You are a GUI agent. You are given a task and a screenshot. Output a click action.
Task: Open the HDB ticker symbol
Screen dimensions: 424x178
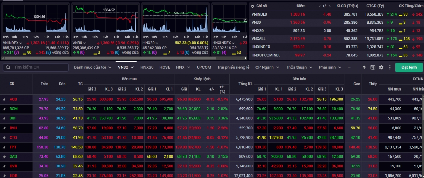click(13, 176)
